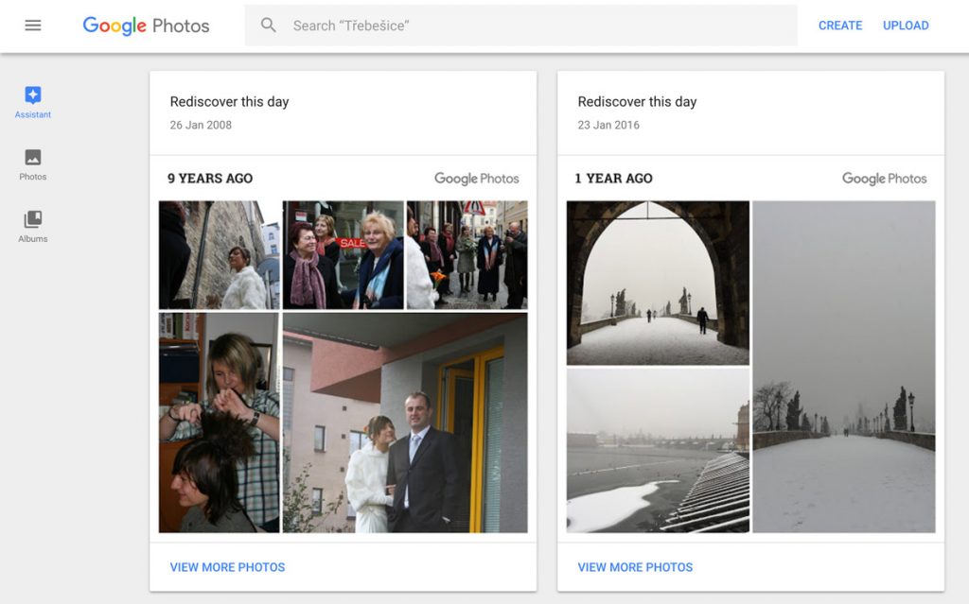Open the hamburger main menu

click(33, 26)
